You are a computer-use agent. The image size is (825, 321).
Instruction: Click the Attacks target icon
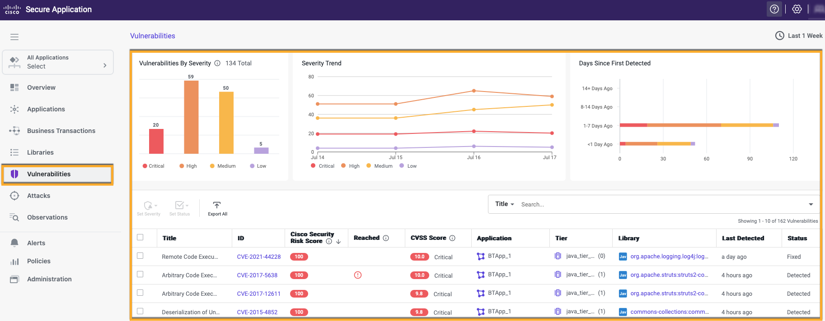tap(14, 196)
